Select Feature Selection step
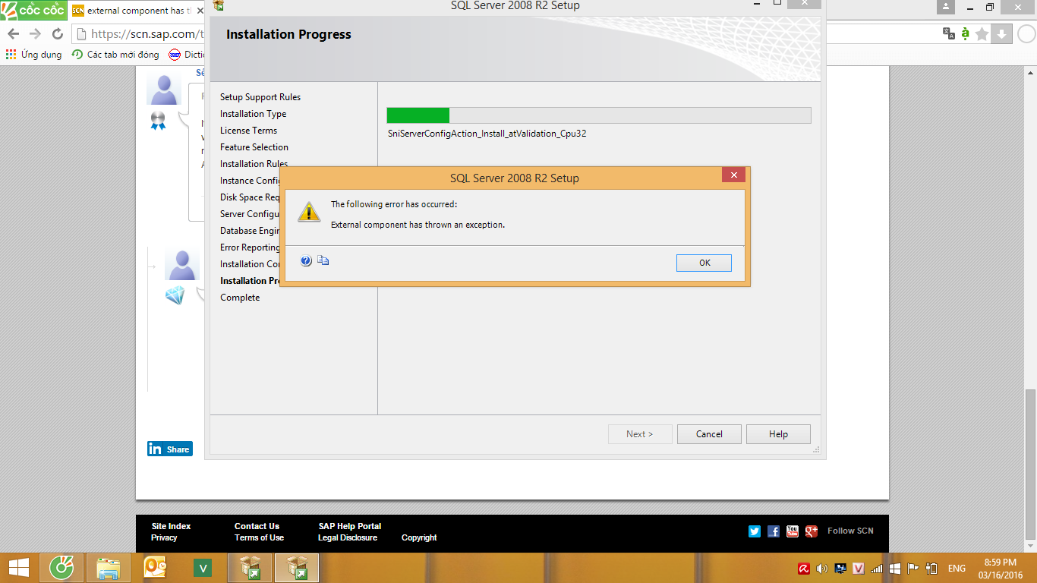 [254, 147]
